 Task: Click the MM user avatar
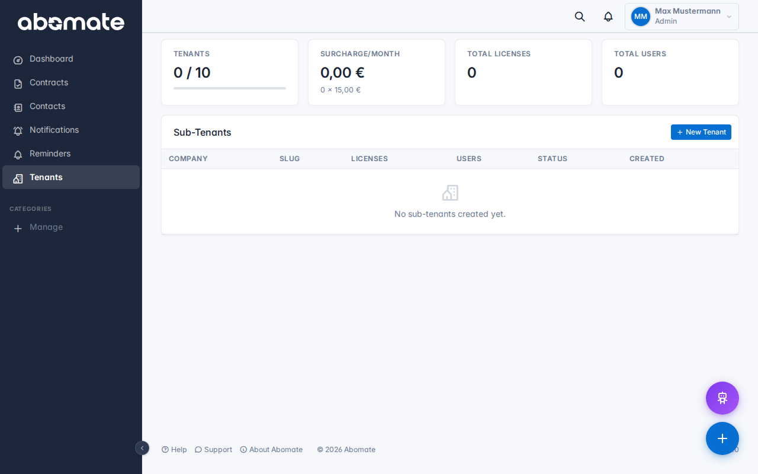(640, 17)
